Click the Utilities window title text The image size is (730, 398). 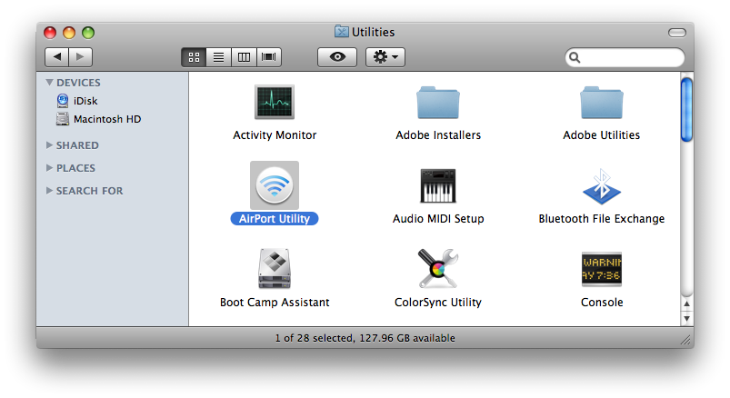point(374,32)
